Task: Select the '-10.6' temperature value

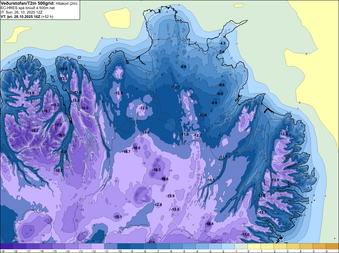Action: pos(63,69)
